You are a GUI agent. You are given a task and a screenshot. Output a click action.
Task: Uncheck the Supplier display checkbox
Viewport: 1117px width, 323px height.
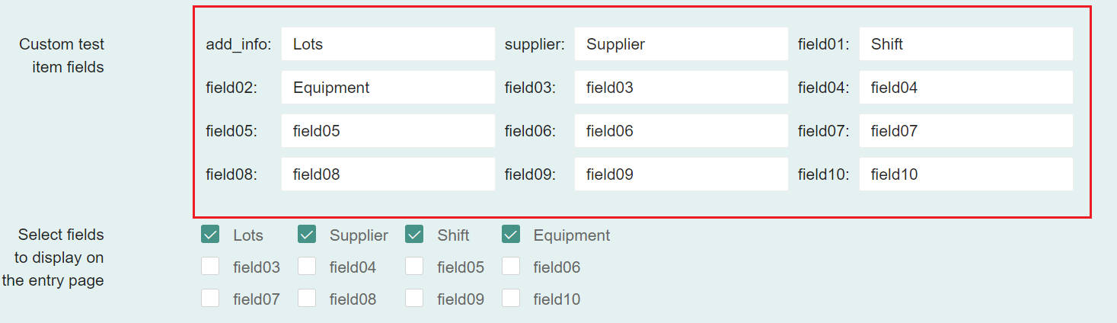click(x=307, y=235)
